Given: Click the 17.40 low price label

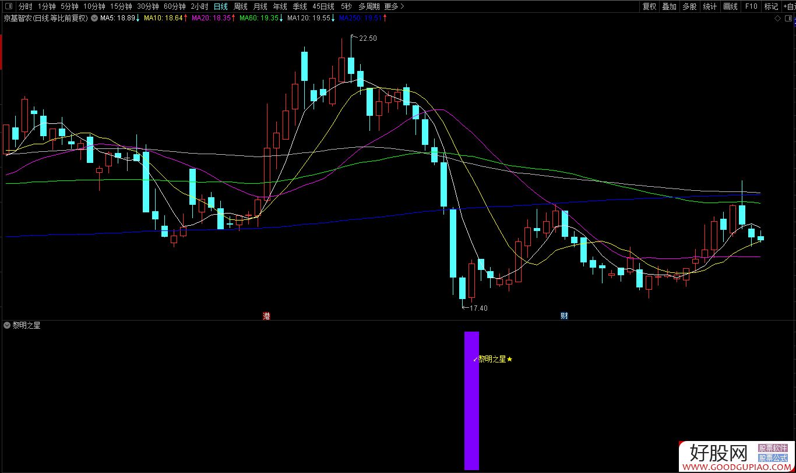Looking at the screenshot, I should click(x=478, y=308).
